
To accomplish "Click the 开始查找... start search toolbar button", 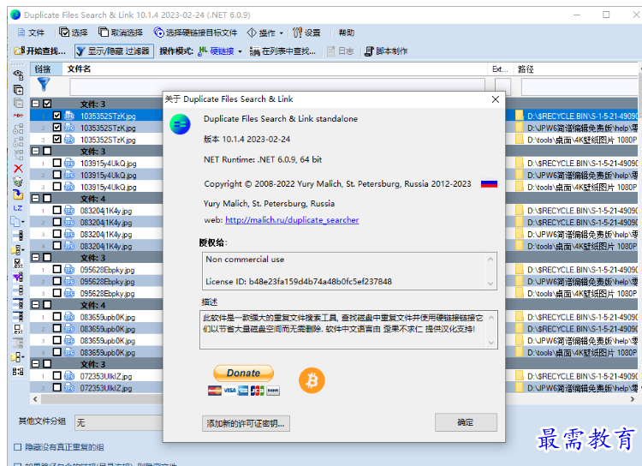I will tap(39, 51).
